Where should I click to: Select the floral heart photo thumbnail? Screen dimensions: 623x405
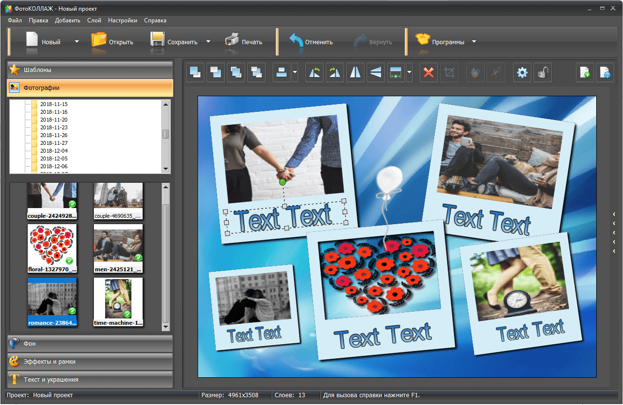pos(52,244)
